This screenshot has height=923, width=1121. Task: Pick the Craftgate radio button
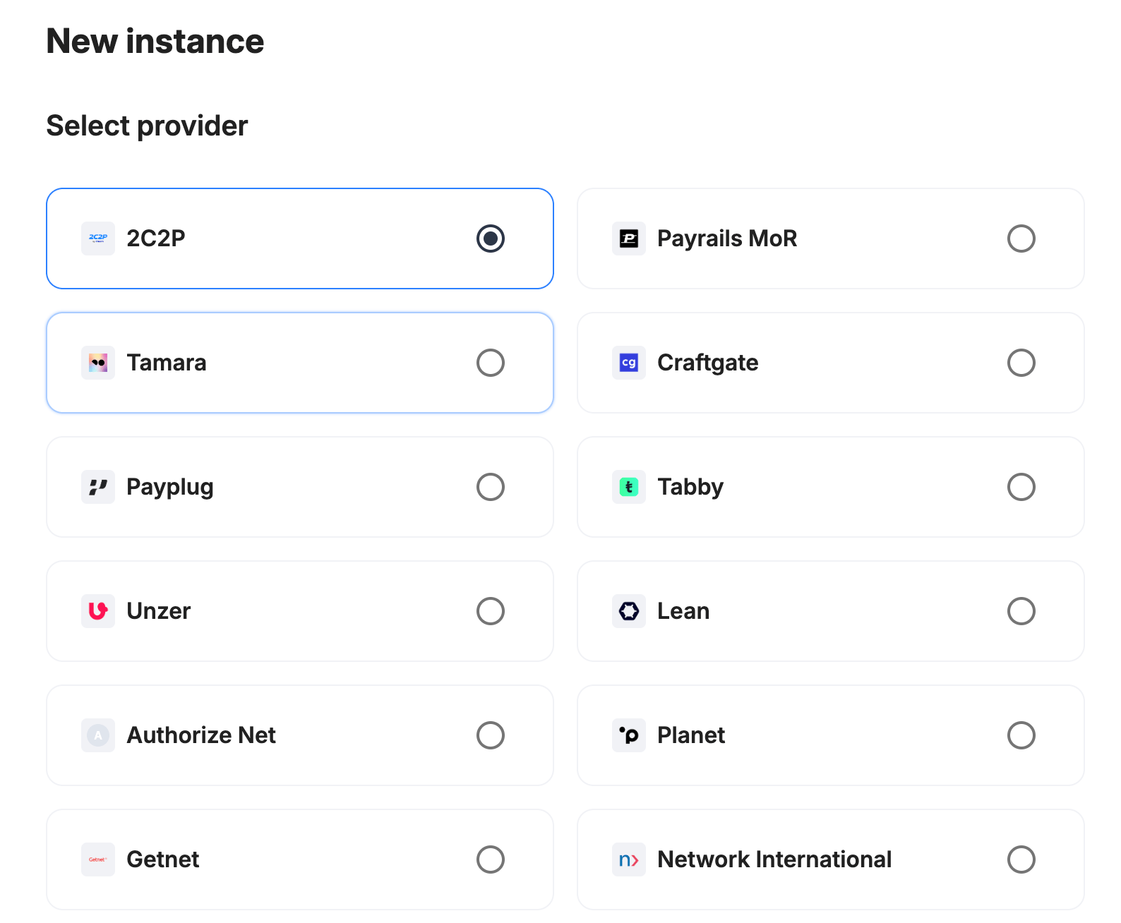1021,363
